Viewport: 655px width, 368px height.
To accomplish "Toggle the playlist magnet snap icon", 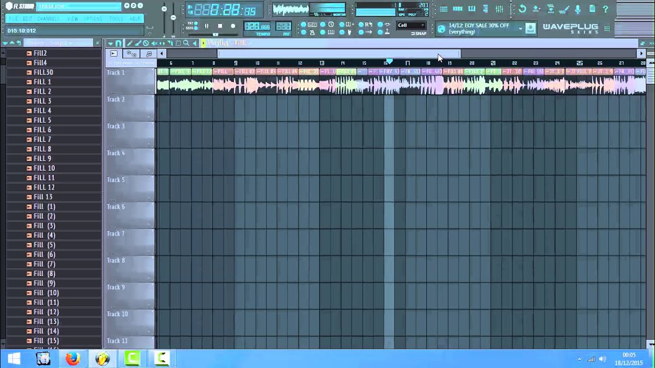I will tap(119, 43).
